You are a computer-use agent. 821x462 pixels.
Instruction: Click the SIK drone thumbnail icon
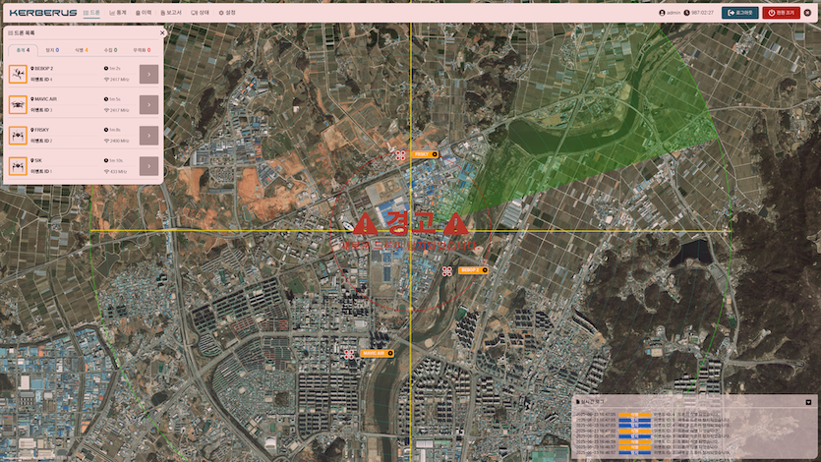(17, 166)
